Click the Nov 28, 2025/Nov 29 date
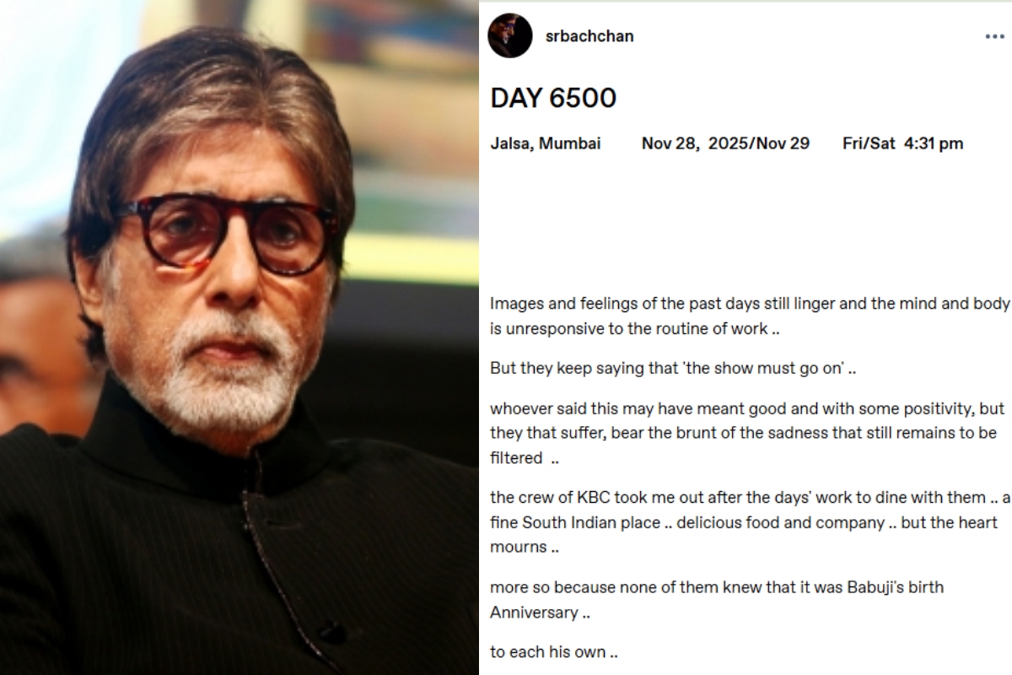The image size is (1012, 675). [725, 143]
